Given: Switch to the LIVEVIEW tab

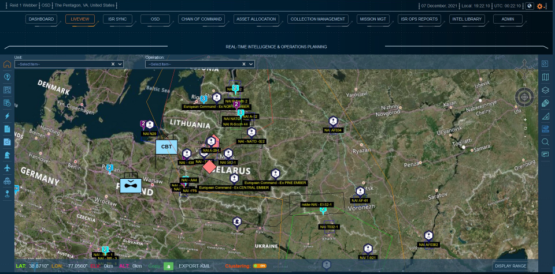Looking at the screenshot, I should (x=80, y=19).
